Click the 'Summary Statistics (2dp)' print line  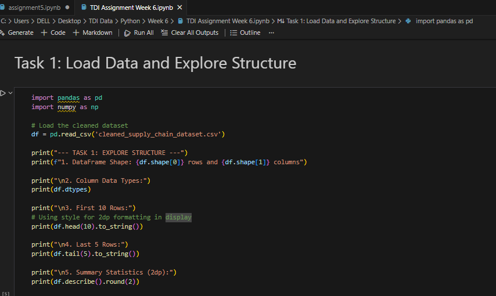pos(104,272)
